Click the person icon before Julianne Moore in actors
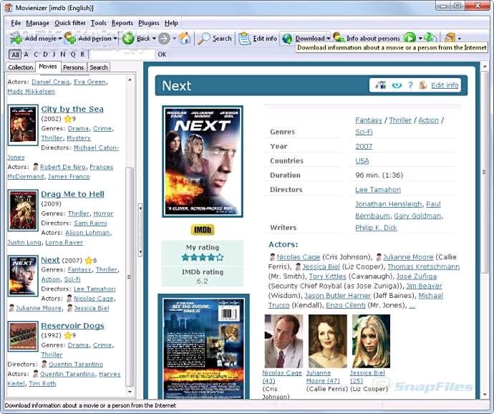This screenshot has height=414, width=494. [x=379, y=257]
